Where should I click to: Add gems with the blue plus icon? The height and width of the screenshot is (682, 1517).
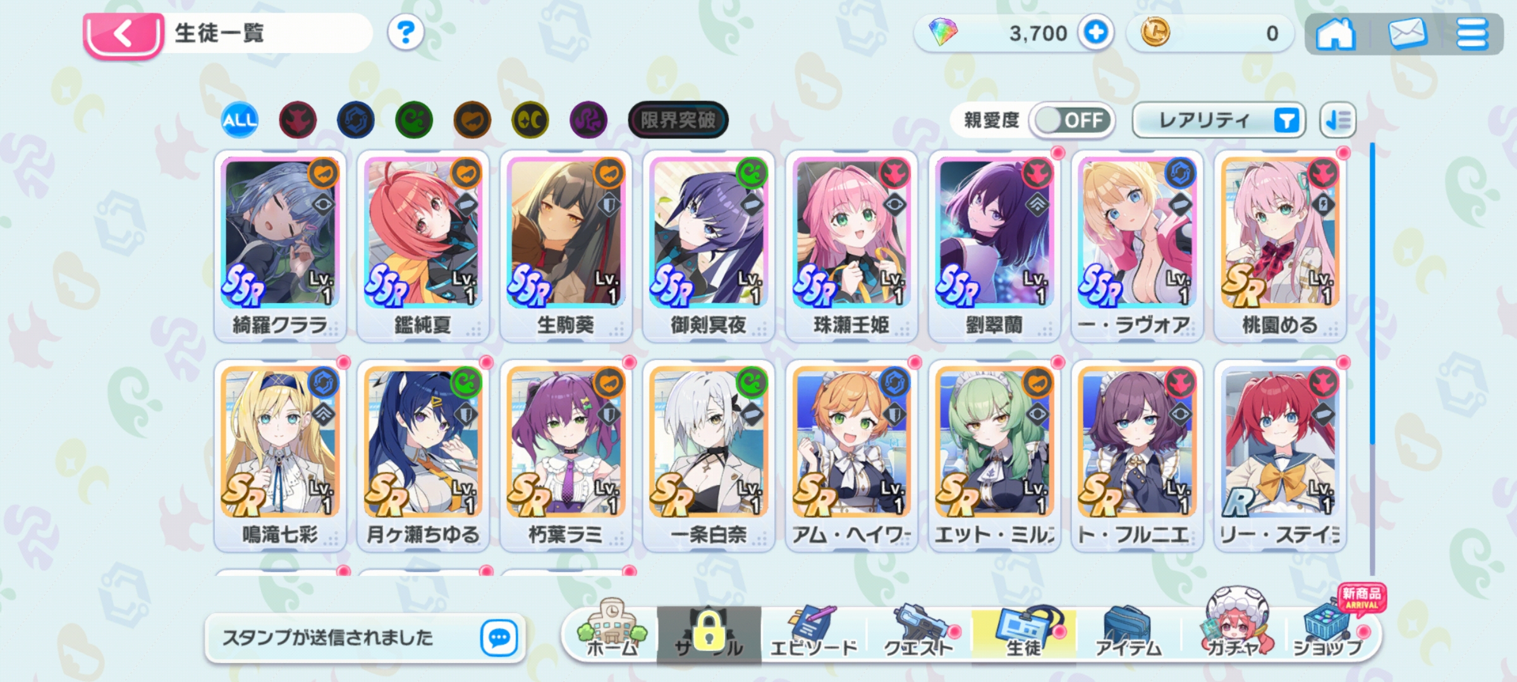point(1095,32)
